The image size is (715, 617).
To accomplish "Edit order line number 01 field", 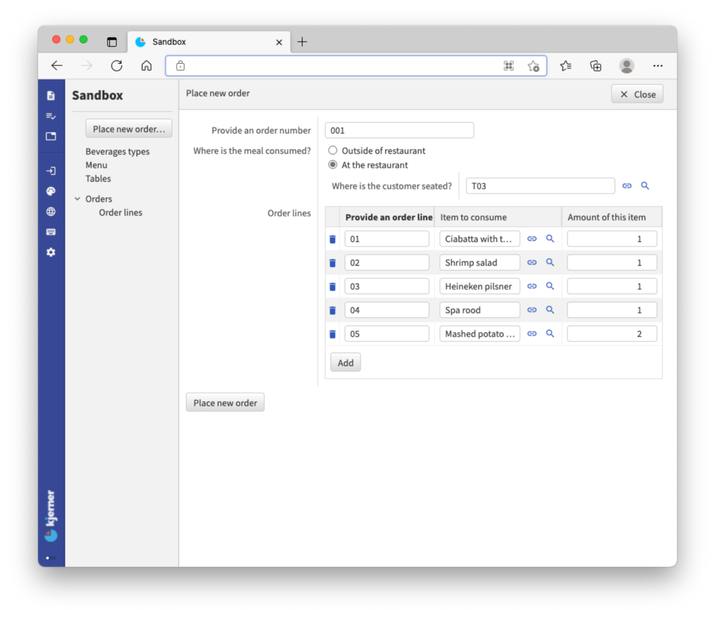I will pyautogui.click(x=387, y=239).
